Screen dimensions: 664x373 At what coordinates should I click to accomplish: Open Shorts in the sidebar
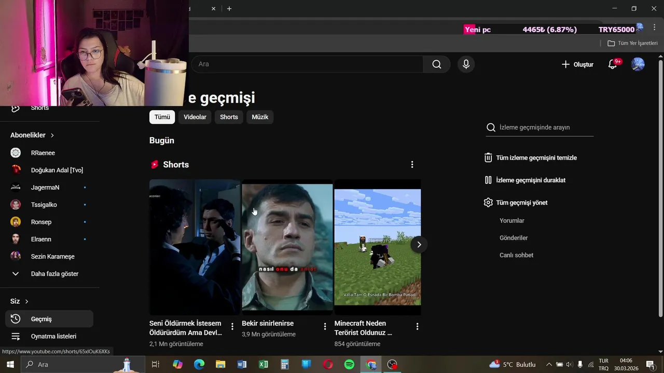pyautogui.click(x=39, y=108)
